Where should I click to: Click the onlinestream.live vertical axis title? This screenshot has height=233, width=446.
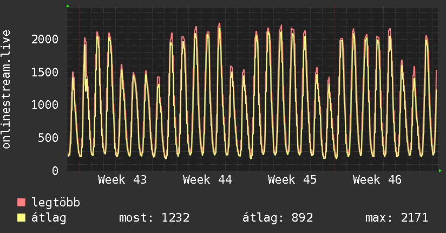(6, 89)
